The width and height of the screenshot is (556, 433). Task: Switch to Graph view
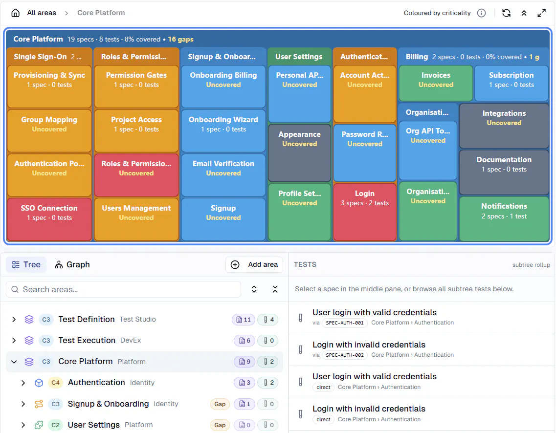click(x=72, y=265)
